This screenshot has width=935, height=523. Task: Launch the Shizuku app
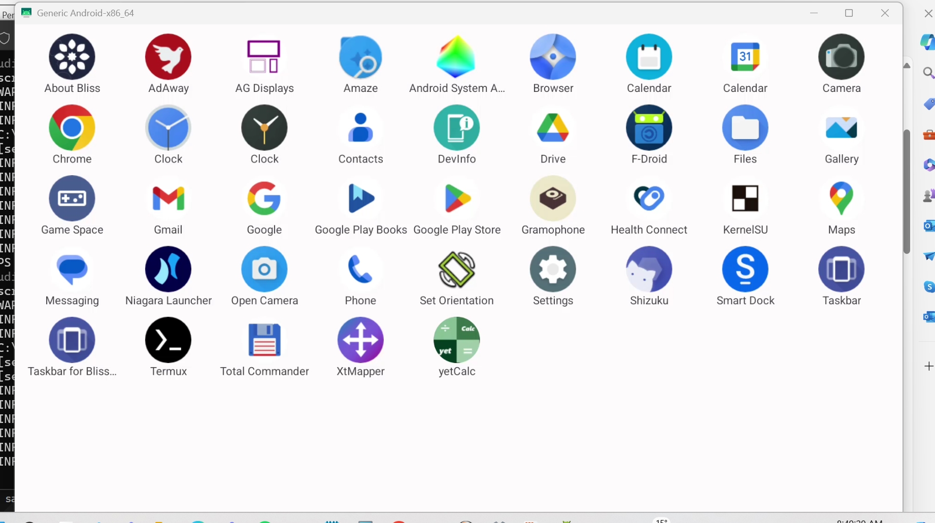coord(649,269)
